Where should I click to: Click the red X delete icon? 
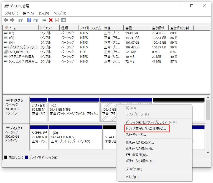click(x=51, y=20)
